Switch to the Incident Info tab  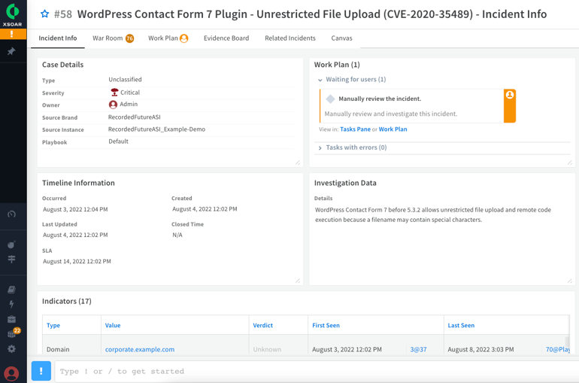coord(58,38)
